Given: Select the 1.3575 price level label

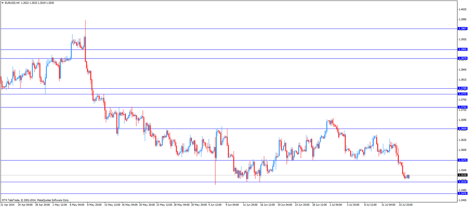Looking at the screenshot, I should [462, 160].
